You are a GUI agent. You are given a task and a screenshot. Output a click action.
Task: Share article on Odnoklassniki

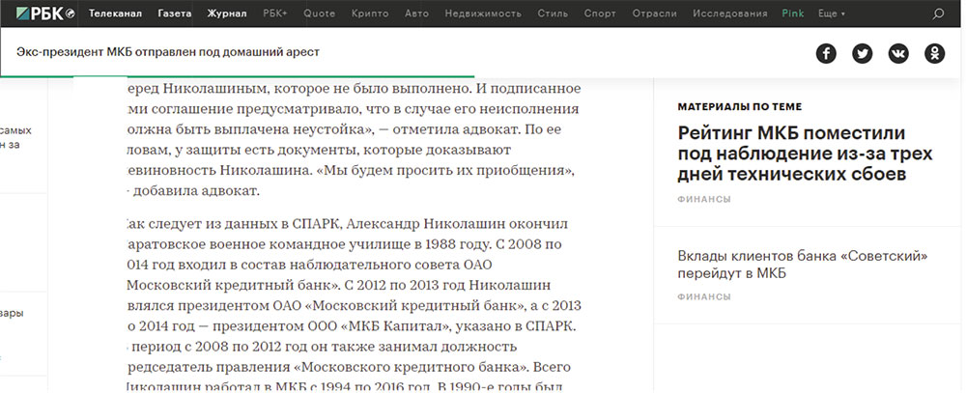click(934, 53)
